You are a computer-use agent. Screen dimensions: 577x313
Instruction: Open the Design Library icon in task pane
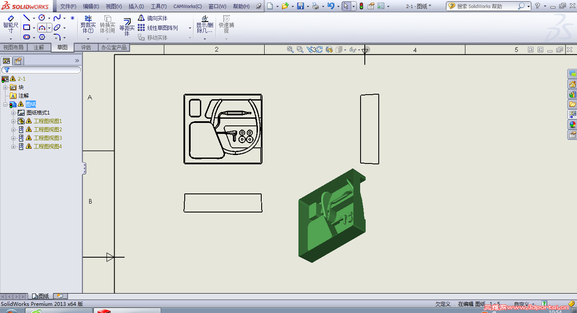click(572, 94)
